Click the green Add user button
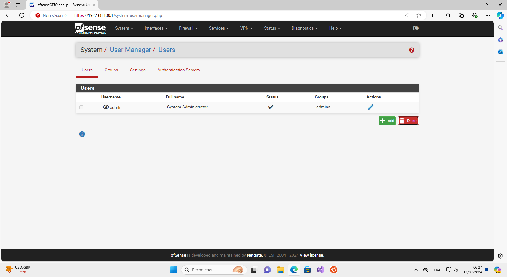The image size is (507, 277). [x=387, y=121]
